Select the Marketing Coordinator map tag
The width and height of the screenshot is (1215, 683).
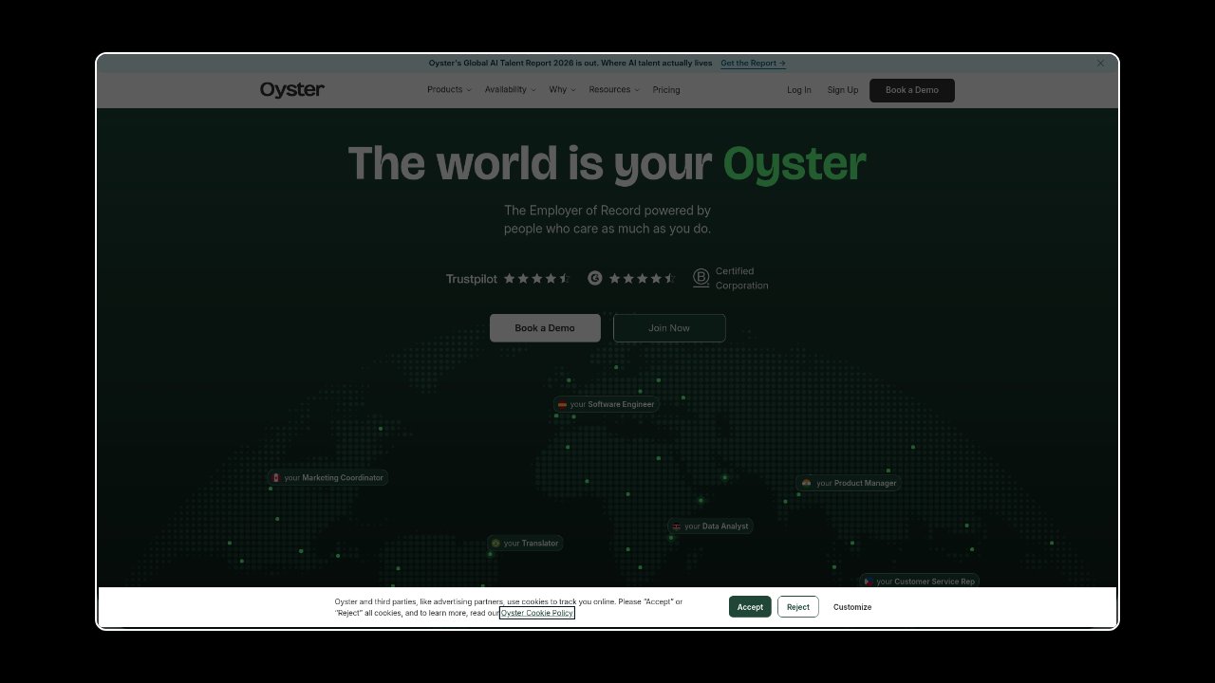(x=327, y=478)
